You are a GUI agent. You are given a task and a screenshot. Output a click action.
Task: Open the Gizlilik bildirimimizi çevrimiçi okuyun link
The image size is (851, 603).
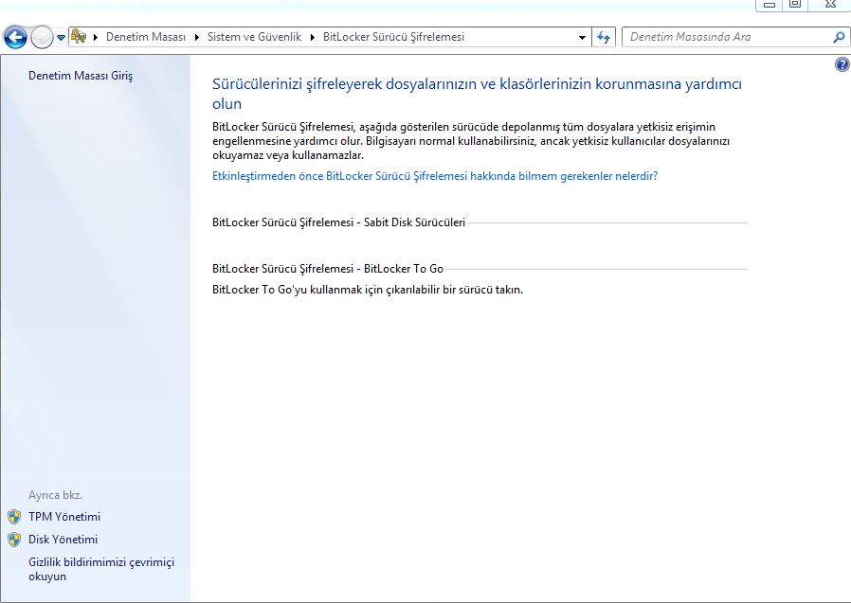[x=101, y=569]
